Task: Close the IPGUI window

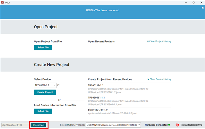Action: [x=201, y=3]
